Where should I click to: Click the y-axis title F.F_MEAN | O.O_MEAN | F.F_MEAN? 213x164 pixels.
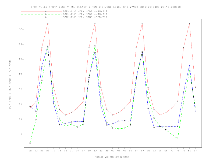(x=10, y=84)
